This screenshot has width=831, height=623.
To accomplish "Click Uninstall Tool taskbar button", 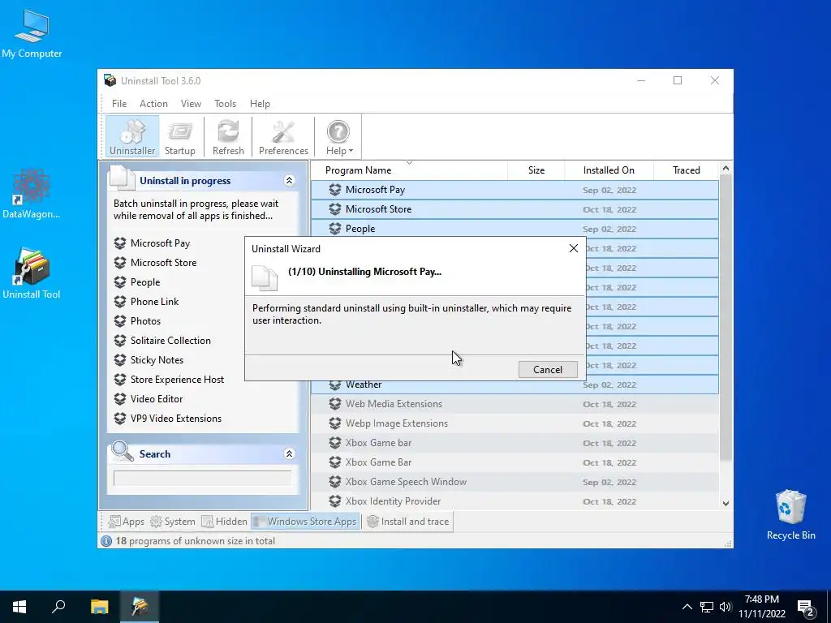I will pos(140,607).
